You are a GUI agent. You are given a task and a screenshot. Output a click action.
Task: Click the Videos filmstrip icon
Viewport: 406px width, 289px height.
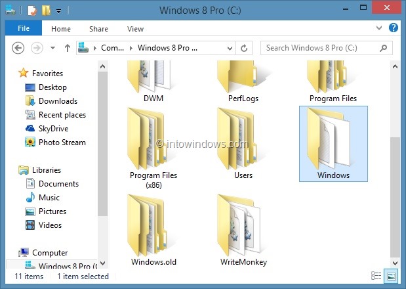[30, 225]
